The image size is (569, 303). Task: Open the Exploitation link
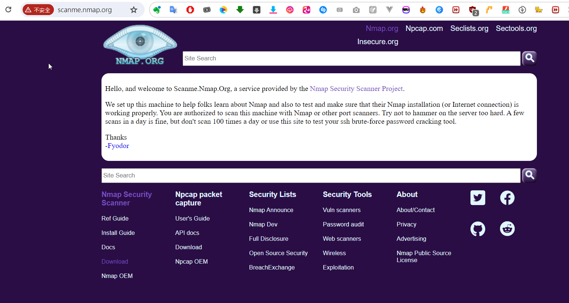[x=338, y=267]
